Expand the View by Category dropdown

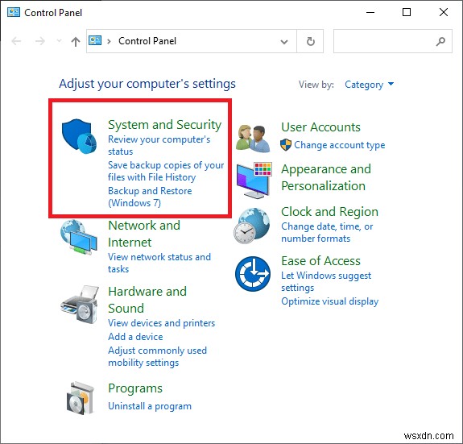pyautogui.click(x=369, y=85)
